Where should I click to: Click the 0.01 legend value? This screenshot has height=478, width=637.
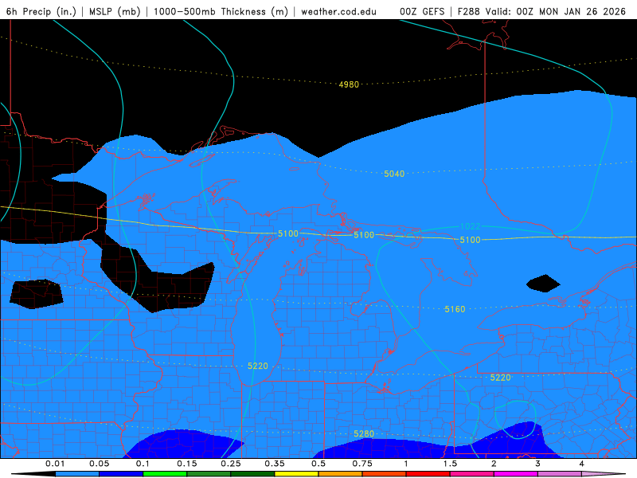pos(55,464)
